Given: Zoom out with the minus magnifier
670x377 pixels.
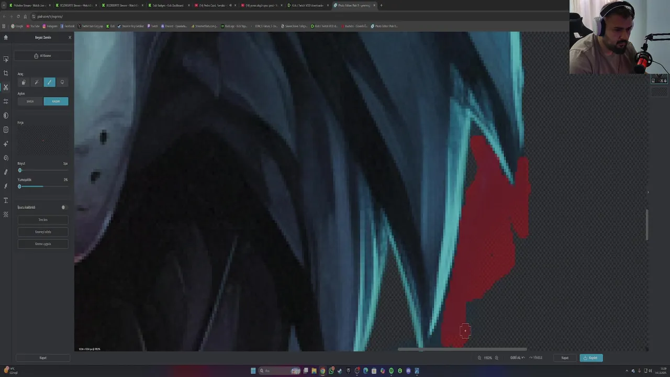Looking at the screenshot, I should coord(479,358).
